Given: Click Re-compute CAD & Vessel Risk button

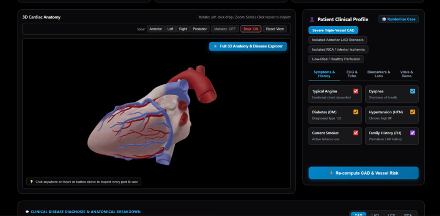Looking at the screenshot, I should [x=364, y=173].
